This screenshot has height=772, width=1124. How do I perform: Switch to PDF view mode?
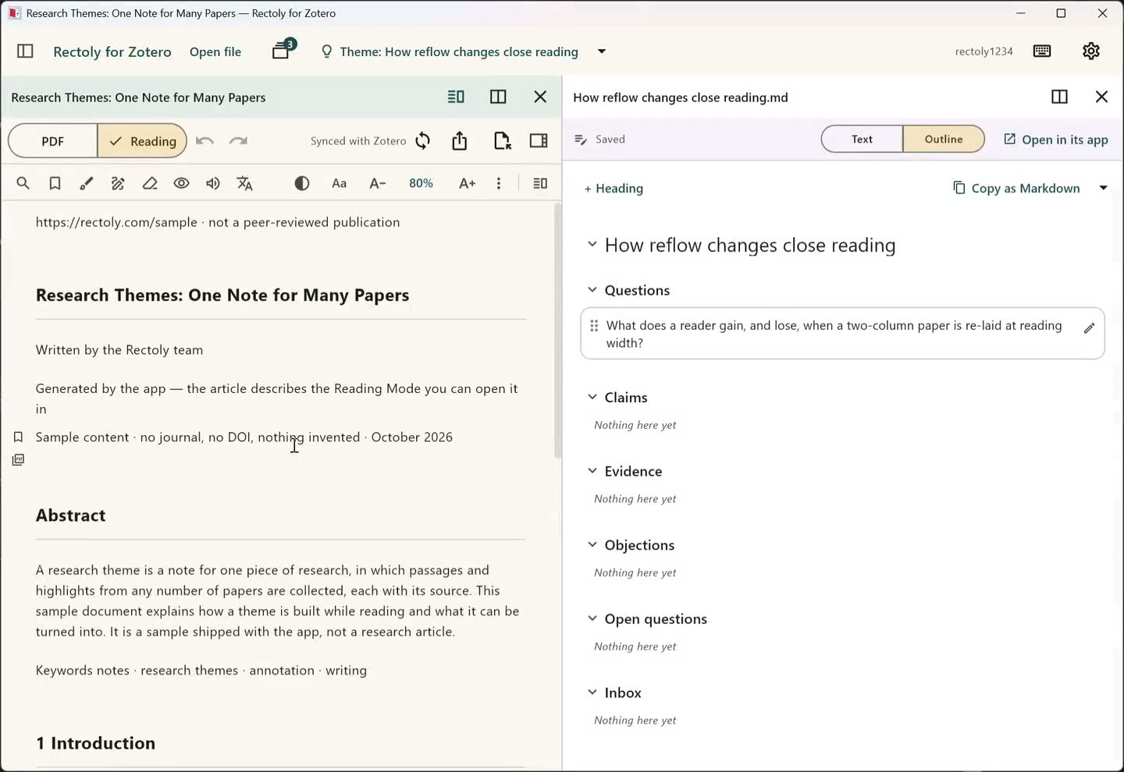point(53,141)
